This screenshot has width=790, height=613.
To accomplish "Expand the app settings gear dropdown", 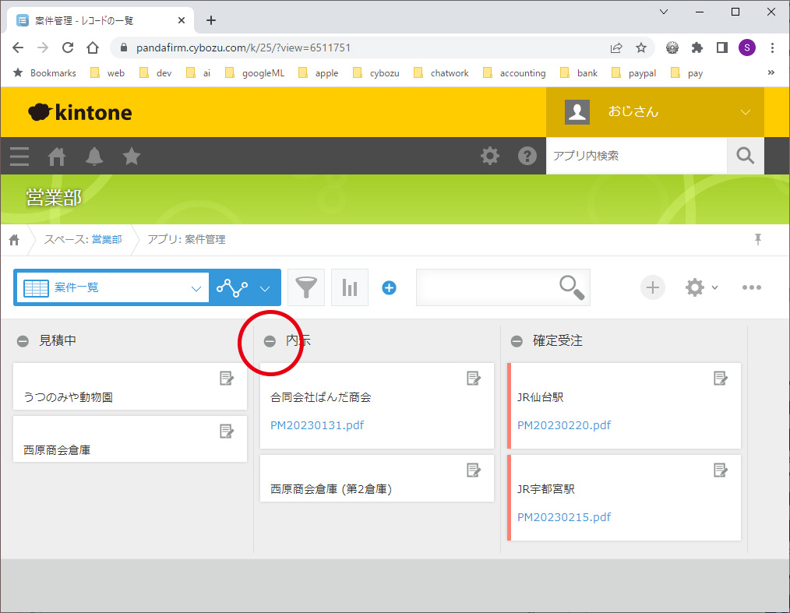I will click(700, 287).
